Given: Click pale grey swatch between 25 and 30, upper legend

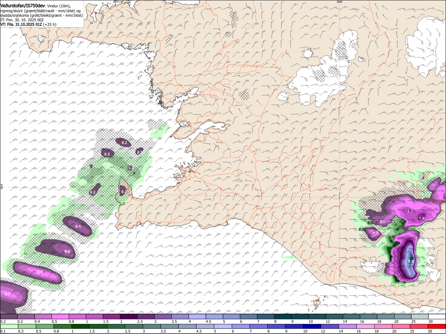Looking at the screenshot, I should [420, 317].
